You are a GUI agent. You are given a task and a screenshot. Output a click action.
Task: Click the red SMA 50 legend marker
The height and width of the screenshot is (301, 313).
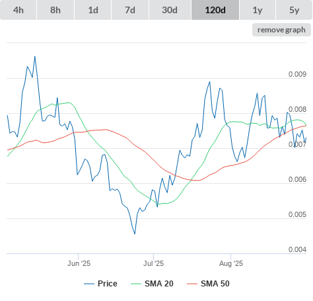click(x=192, y=284)
